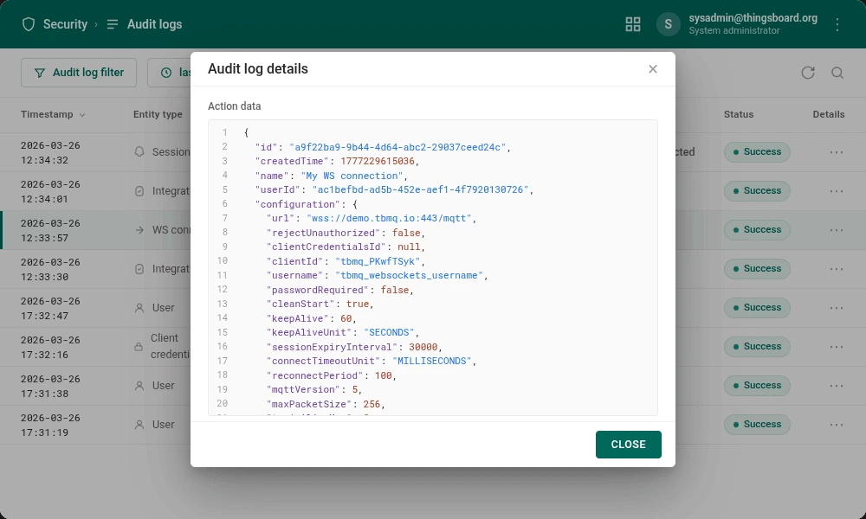Viewport: 866px width, 519px height.
Task: Click the Audit logs breadcrumb title
Action: point(155,24)
